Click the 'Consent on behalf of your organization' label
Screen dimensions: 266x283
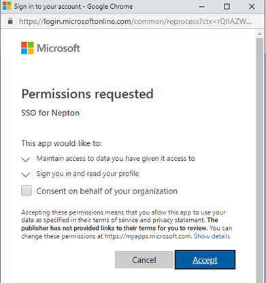point(107,191)
